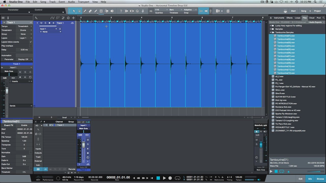Select the Eraser tool

90,11
